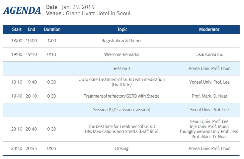Select Eisai Korea Inc. moderator cell
Screen dimensions: 244x159
click(210, 54)
